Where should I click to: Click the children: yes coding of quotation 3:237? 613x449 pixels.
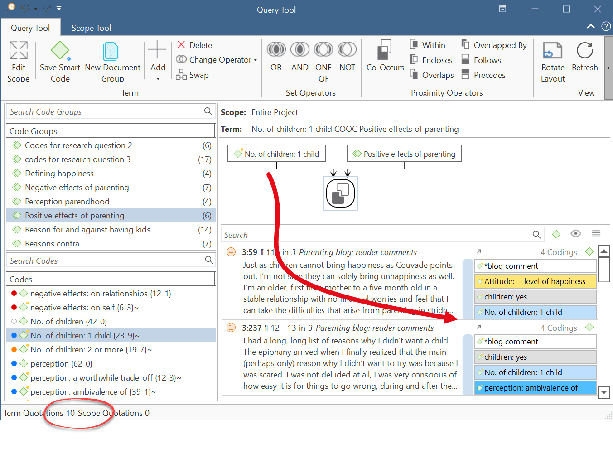(535, 357)
